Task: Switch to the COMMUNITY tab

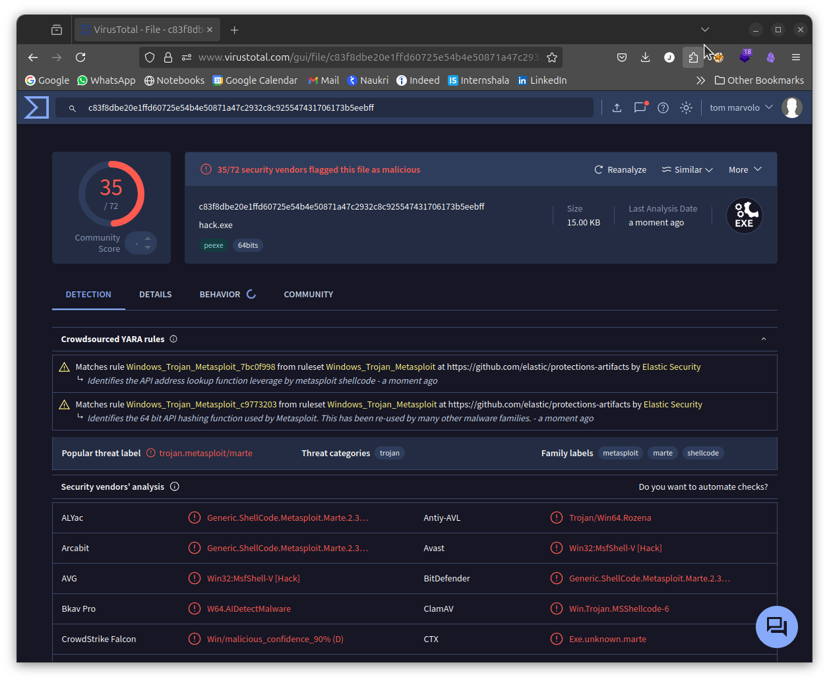Action: pyautogui.click(x=309, y=294)
